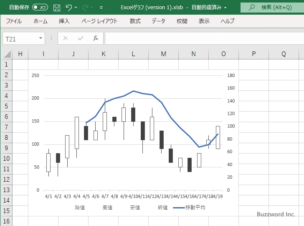Select column O header
This screenshot has width=304, height=226.
(223, 54)
